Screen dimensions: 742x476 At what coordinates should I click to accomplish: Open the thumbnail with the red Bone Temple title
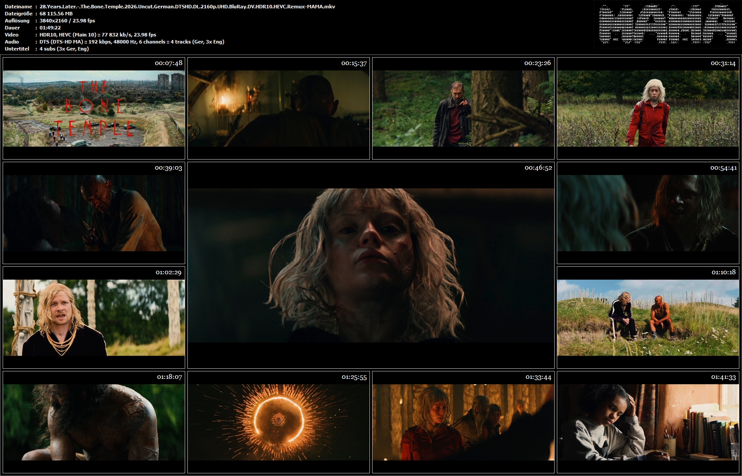coord(94,108)
